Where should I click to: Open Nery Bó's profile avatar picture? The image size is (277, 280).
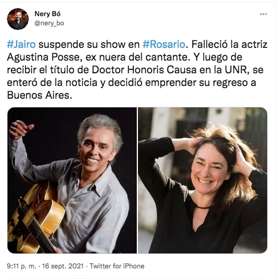18,19
